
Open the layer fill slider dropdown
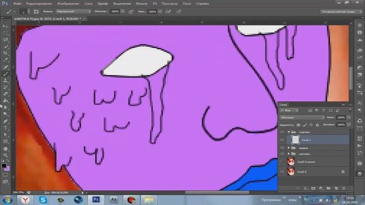coord(348,125)
